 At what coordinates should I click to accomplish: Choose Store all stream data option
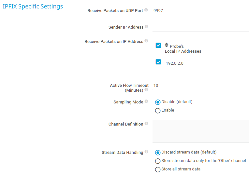[x=158, y=169]
